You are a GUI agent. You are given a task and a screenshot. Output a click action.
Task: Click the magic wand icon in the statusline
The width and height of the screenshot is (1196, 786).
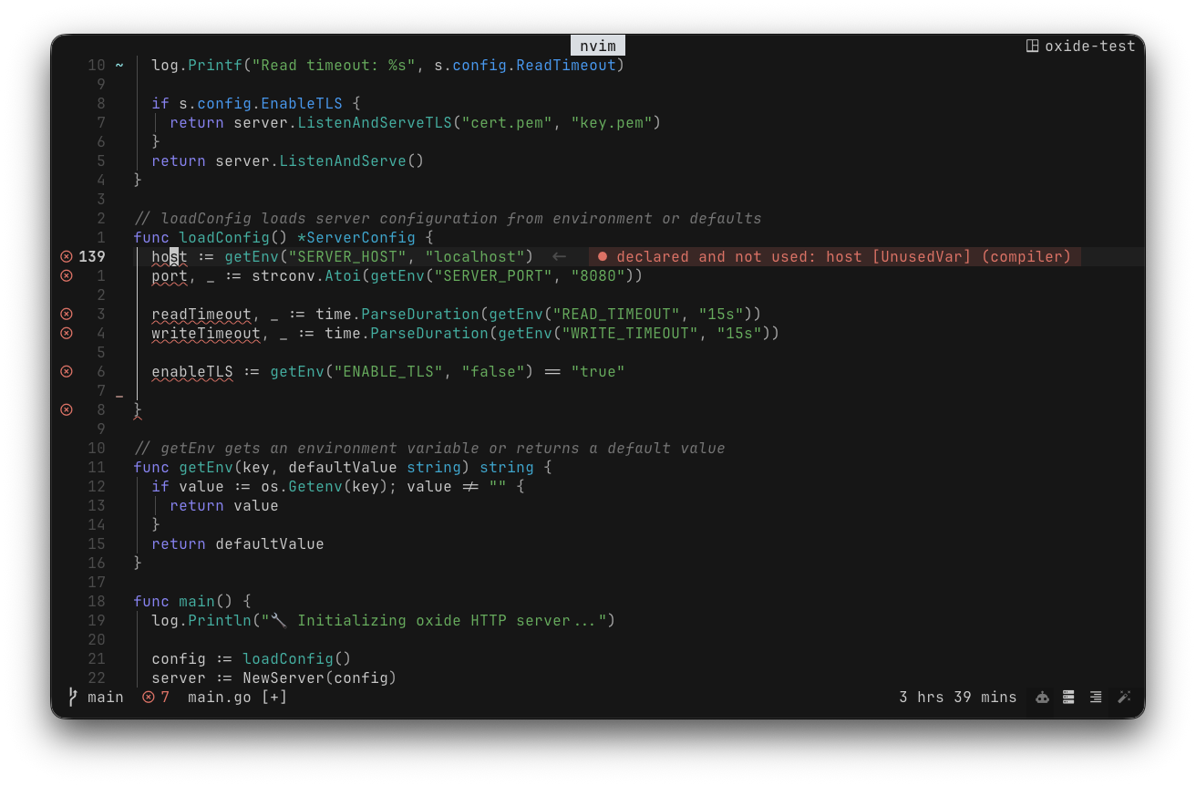pyautogui.click(x=1124, y=698)
